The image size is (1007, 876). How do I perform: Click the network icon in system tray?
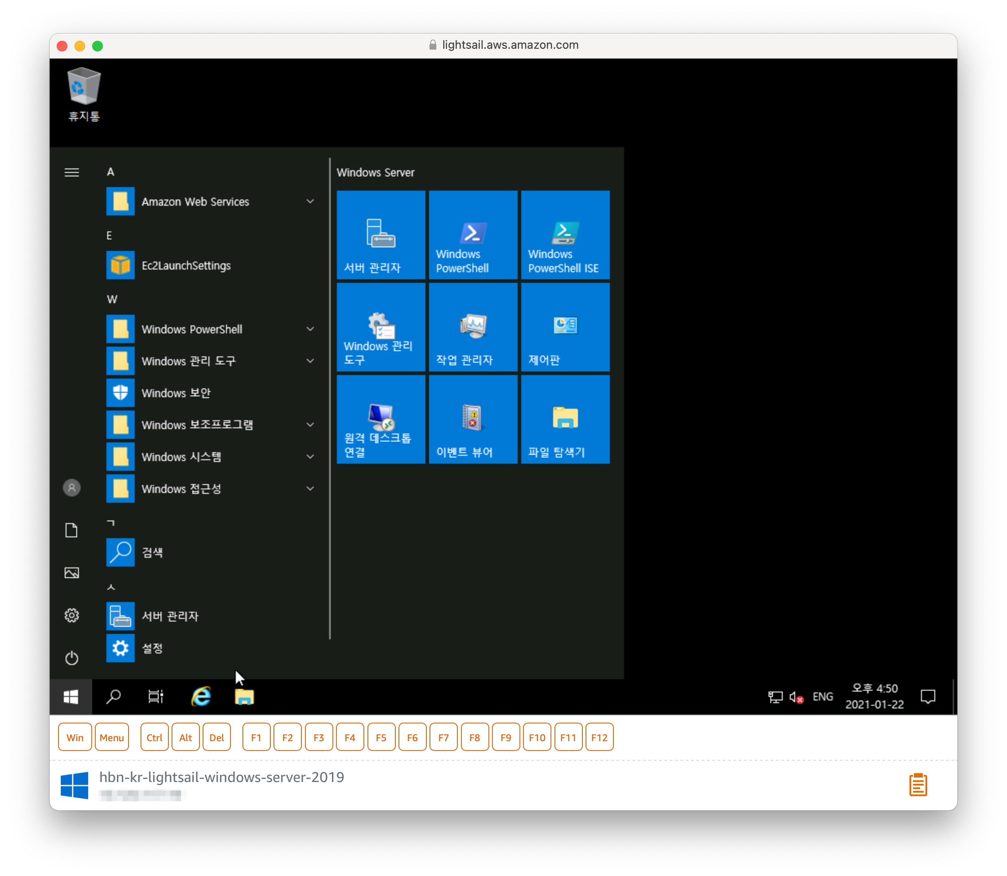tap(775, 697)
